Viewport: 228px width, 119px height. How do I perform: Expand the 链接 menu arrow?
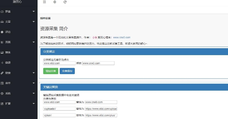[34, 73]
